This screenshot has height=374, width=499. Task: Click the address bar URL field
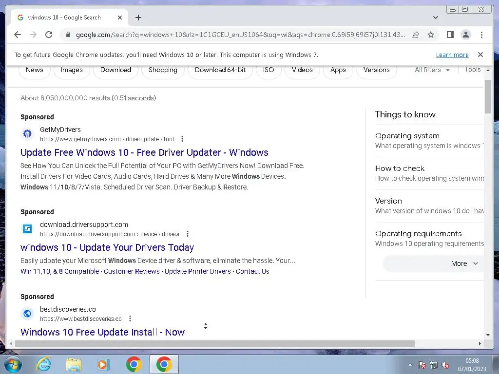tap(240, 35)
